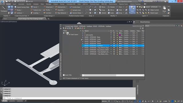This screenshot has width=183, height=103.
Task: Select the Stretch tool
Action: point(103,13)
